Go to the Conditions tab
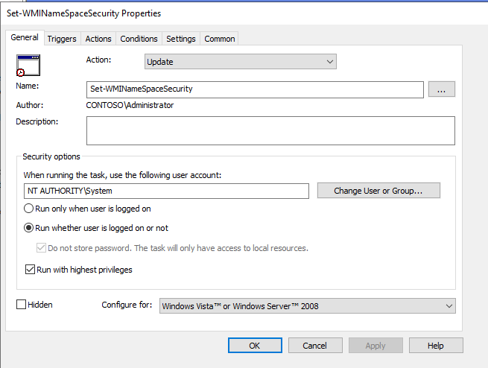 (139, 39)
